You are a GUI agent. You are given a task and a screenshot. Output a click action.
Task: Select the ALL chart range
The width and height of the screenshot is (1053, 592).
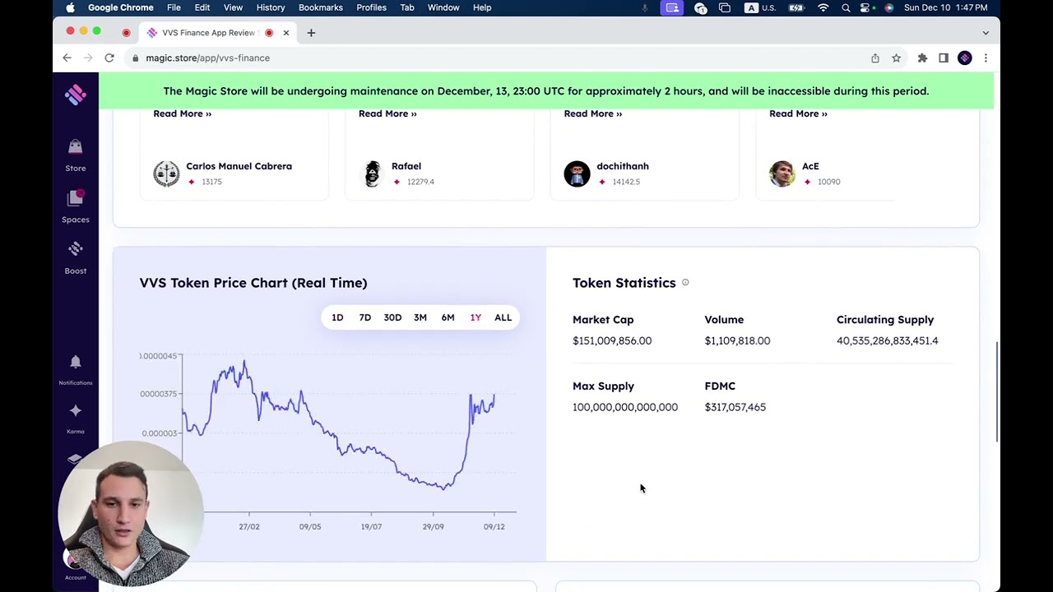point(503,317)
